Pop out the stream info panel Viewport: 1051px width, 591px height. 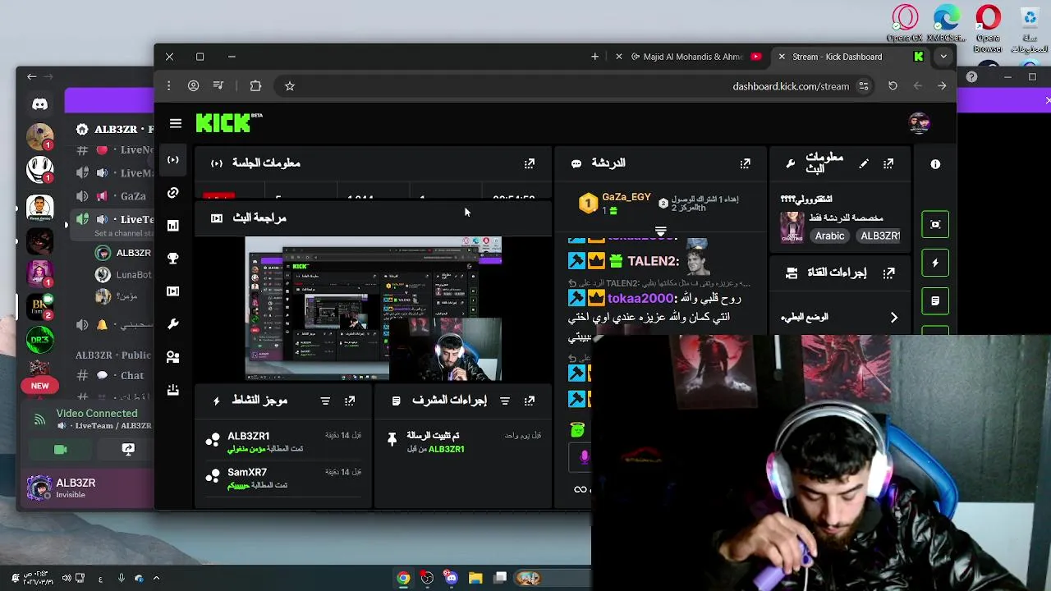tap(888, 164)
